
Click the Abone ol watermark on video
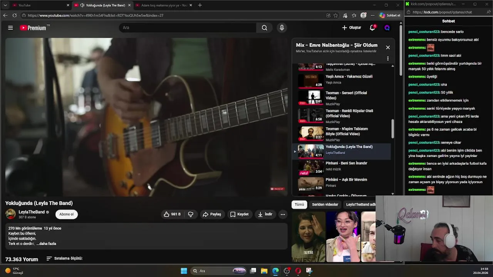277,189
